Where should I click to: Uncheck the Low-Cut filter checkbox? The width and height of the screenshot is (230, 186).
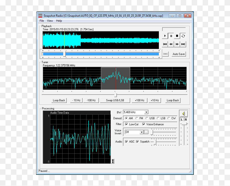[x=126, y=124]
